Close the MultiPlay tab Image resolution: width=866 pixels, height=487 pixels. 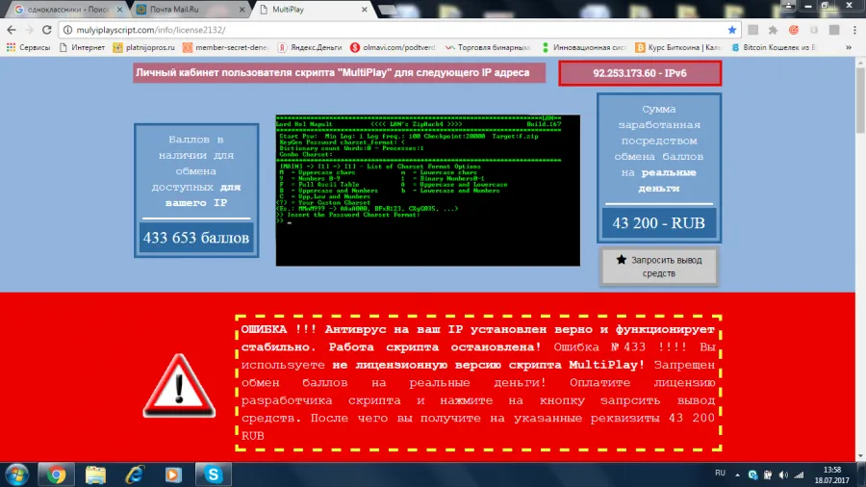[364, 10]
